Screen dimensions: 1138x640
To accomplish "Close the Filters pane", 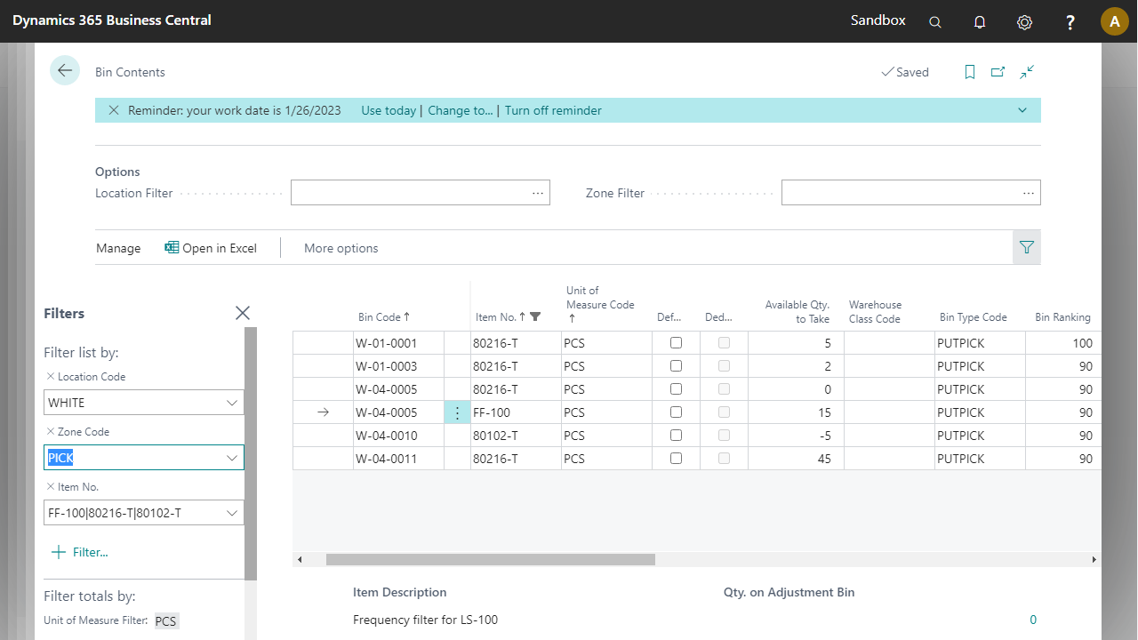I will 243,313.
